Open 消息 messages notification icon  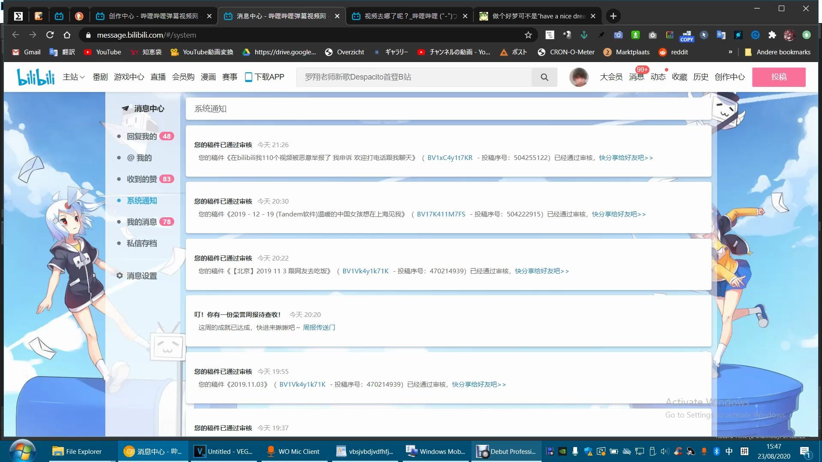point(636,77)
